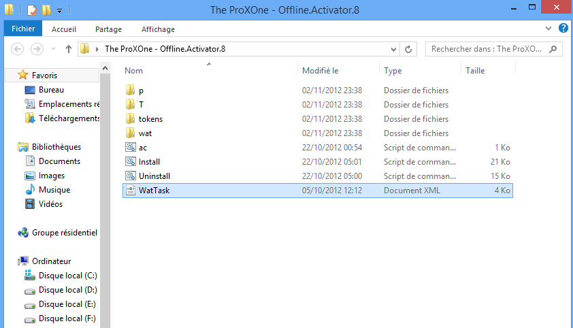
Task: Click the file name 'Uninstall'
Action: 154,176
